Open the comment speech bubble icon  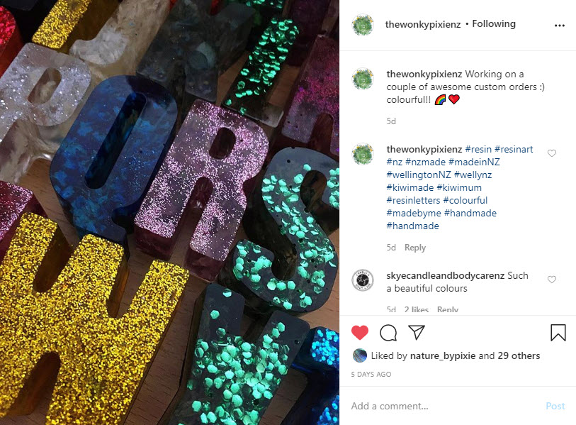[388, 333]
